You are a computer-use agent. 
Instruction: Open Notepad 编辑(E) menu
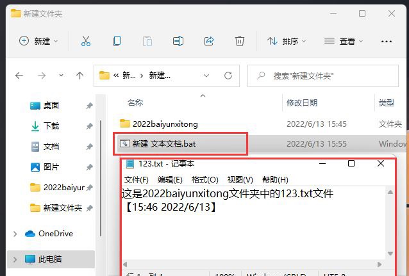click(x=170, y=179)
